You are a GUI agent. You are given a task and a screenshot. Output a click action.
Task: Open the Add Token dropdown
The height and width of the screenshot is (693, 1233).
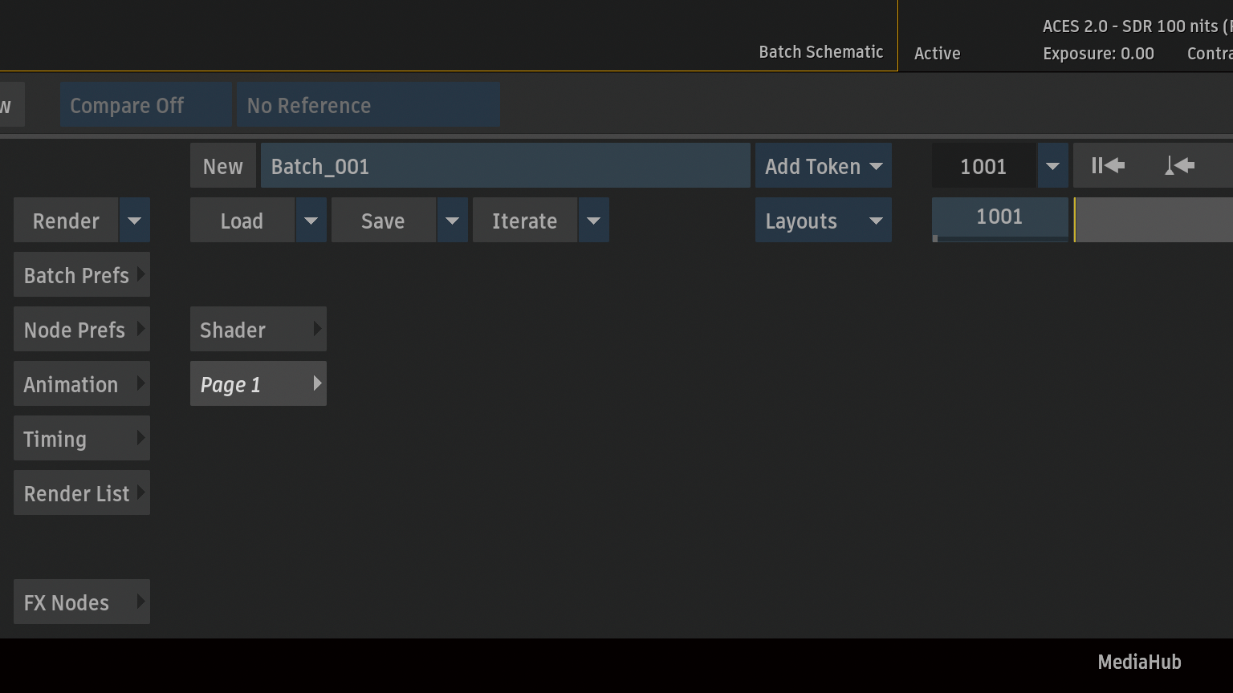[x=823, y=166]
